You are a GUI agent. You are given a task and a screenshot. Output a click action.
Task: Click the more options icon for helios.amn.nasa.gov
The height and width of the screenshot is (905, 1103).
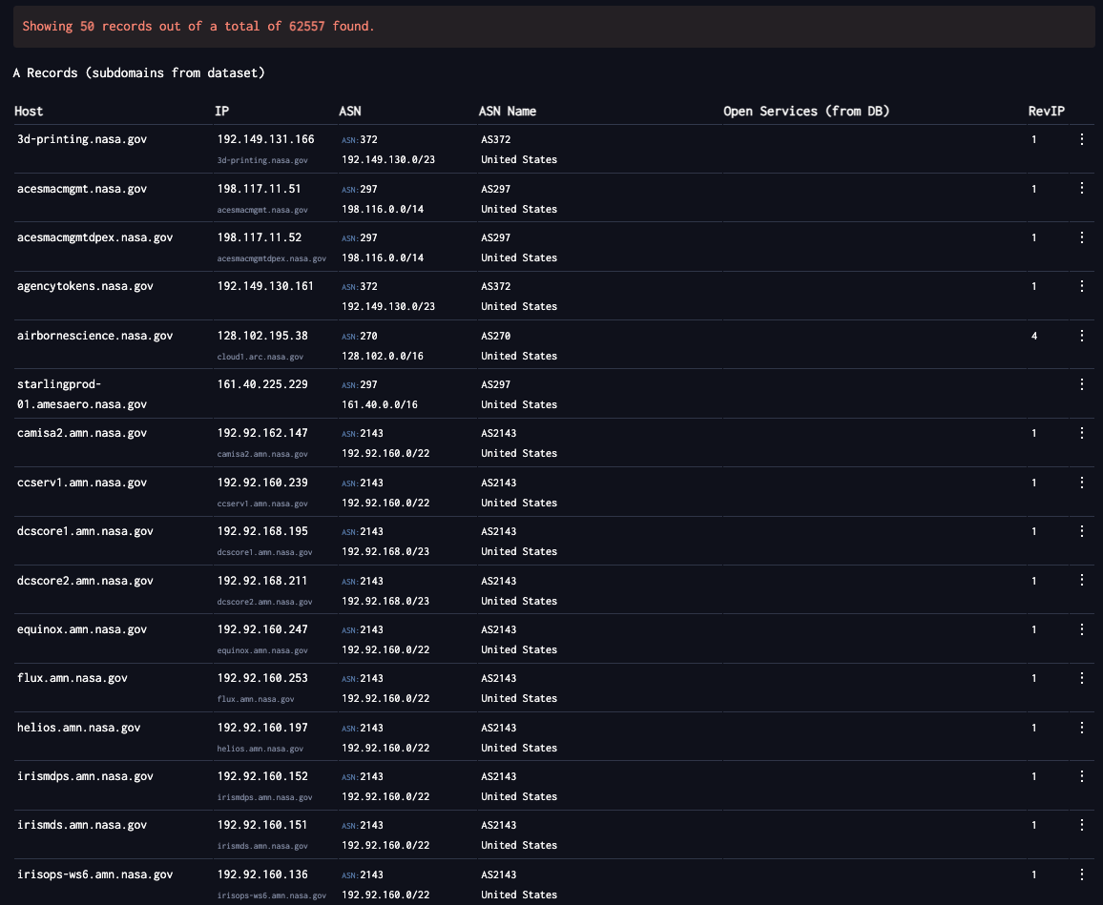(1081, 728)
